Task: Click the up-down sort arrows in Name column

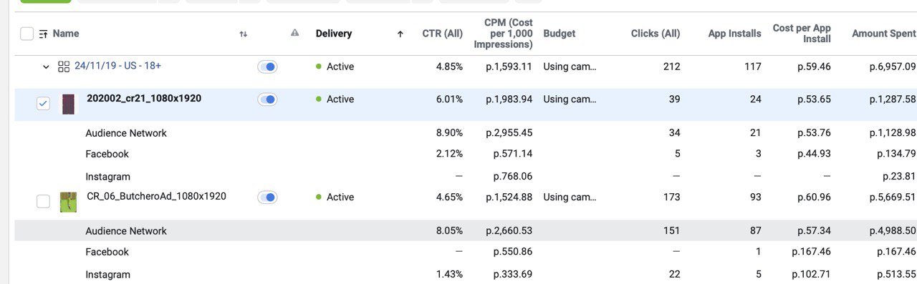Action: click(x=244, y=34)
